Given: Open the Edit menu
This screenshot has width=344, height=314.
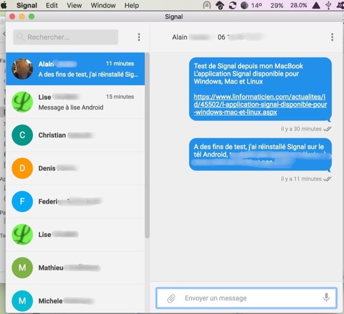Looking at the screenshot, I should (52, 5).
